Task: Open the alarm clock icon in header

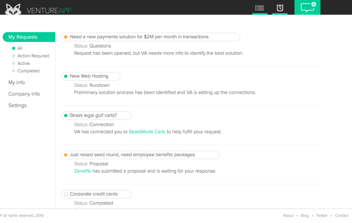Action: click(280, 8)
